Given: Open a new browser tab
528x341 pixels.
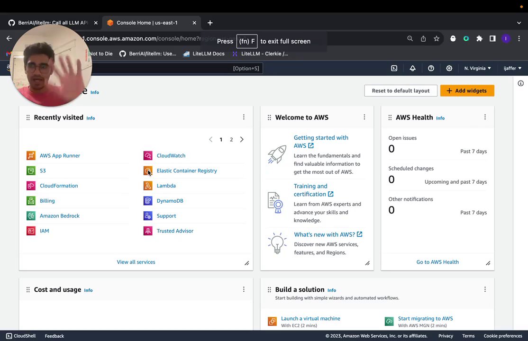Looking at the screenshot, I should click(x=210, y=23).
